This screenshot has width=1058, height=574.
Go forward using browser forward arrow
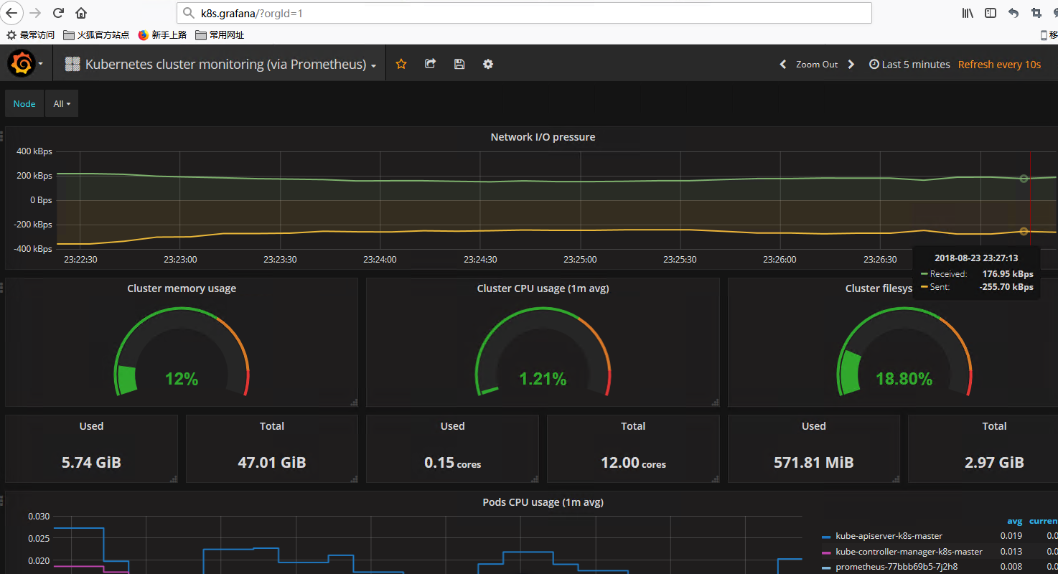(35, 13)
